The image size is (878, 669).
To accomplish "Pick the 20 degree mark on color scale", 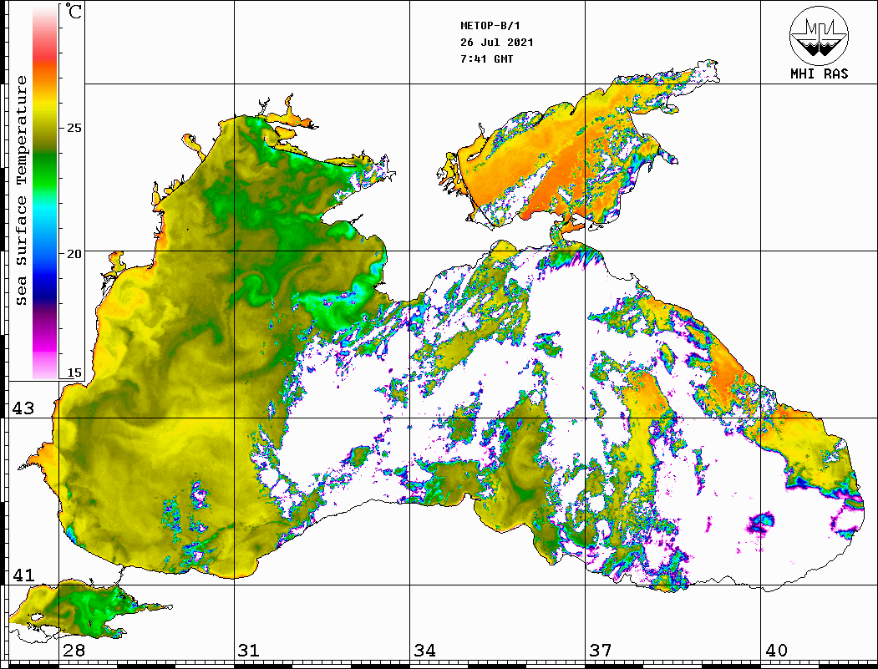I will [x=74, y=253].
